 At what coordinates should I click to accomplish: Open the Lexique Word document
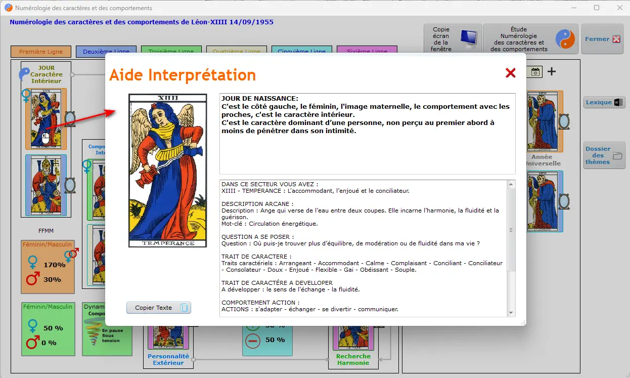point(604,102)
